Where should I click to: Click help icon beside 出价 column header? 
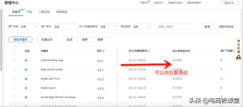tap(103, 51)
